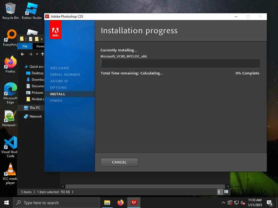Image resolution: width=278 pixels, height=208 pixels.
Task: Select the ADOBE ID step in the sidebar
Action: click(x=59, y=81)
